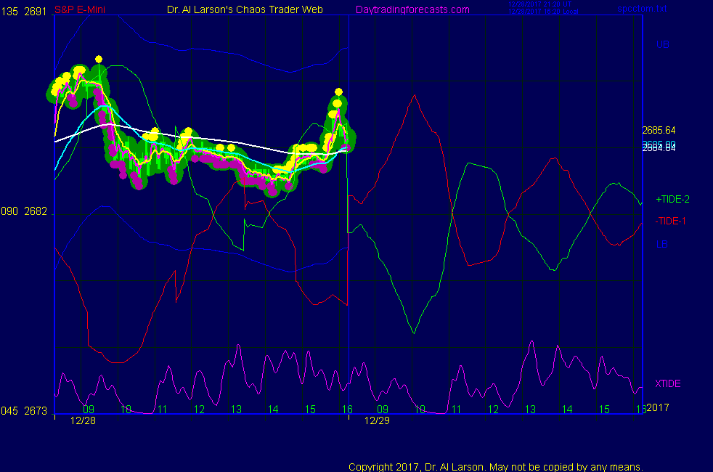Click the '10' hour label of the 12/29 session

[x=420, y=410]
